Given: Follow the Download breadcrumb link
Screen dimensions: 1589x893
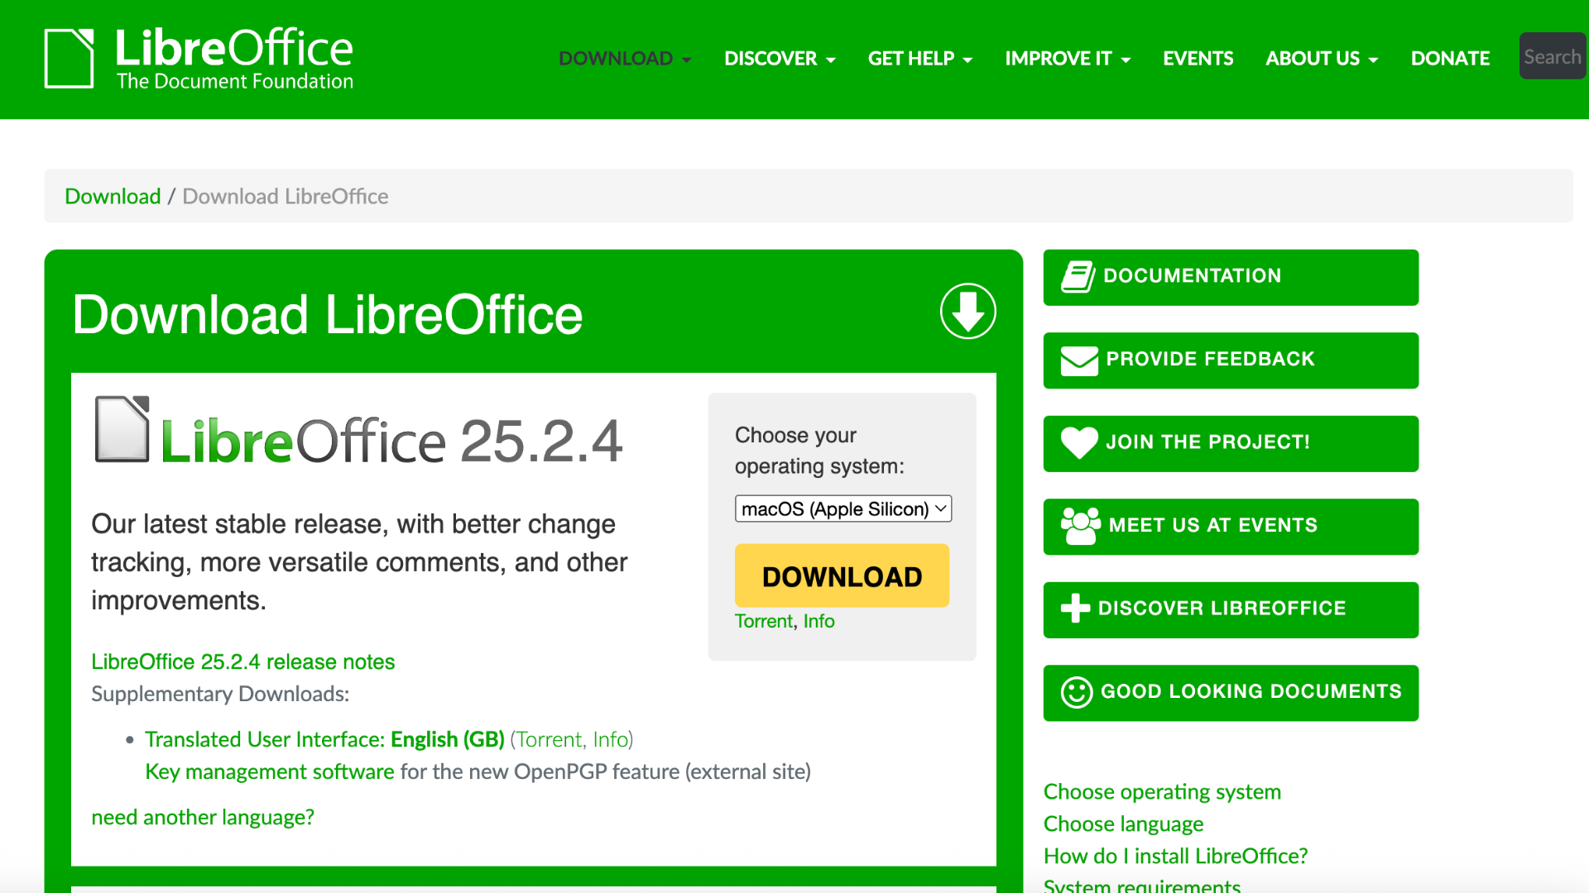Looking at the screenshot, I should (x=113, y=196).
